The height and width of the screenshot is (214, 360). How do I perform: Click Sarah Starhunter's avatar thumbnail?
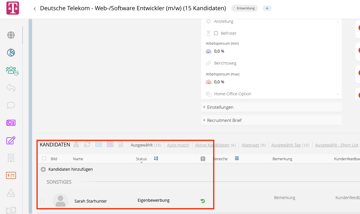(x=60, y=201)
